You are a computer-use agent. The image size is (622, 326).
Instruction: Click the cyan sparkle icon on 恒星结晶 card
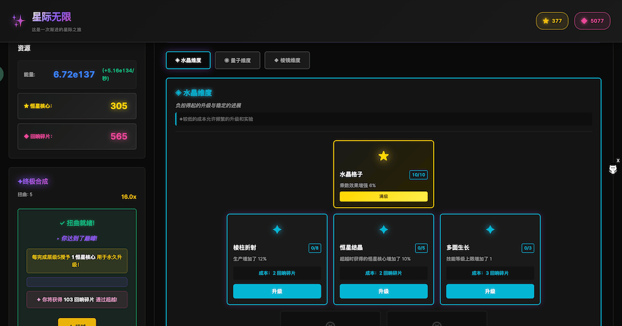(383, 230)
